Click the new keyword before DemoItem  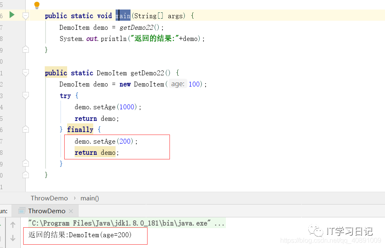pyautogui.click(x=125, y=84)
